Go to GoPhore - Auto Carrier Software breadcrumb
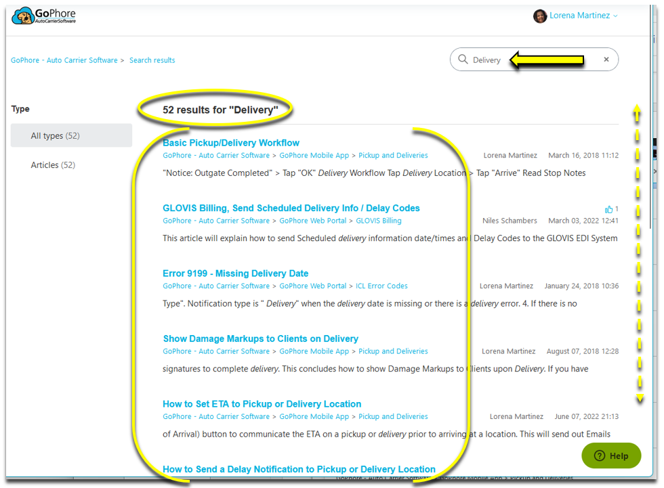This screenshot has height=488, width=664. 64,60
